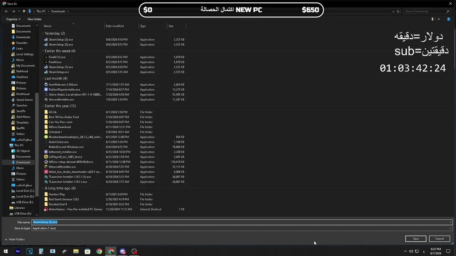Open 3D Objects in sidebar
456x256 pixels.
click(x=23, y=151)
